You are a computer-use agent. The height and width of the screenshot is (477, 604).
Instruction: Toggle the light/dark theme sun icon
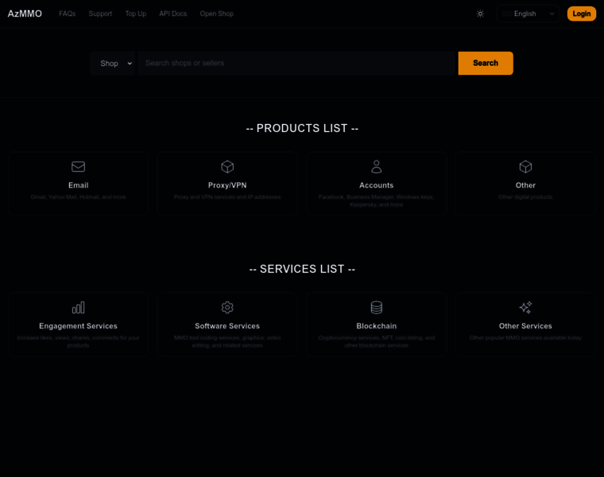coord(480,14)
